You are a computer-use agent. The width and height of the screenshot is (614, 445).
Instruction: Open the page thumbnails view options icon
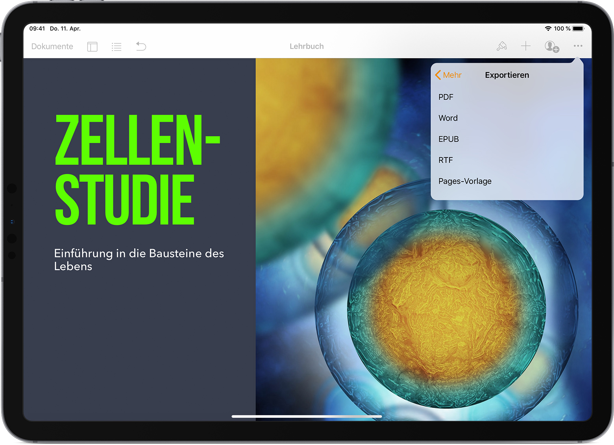coord(92,47)
